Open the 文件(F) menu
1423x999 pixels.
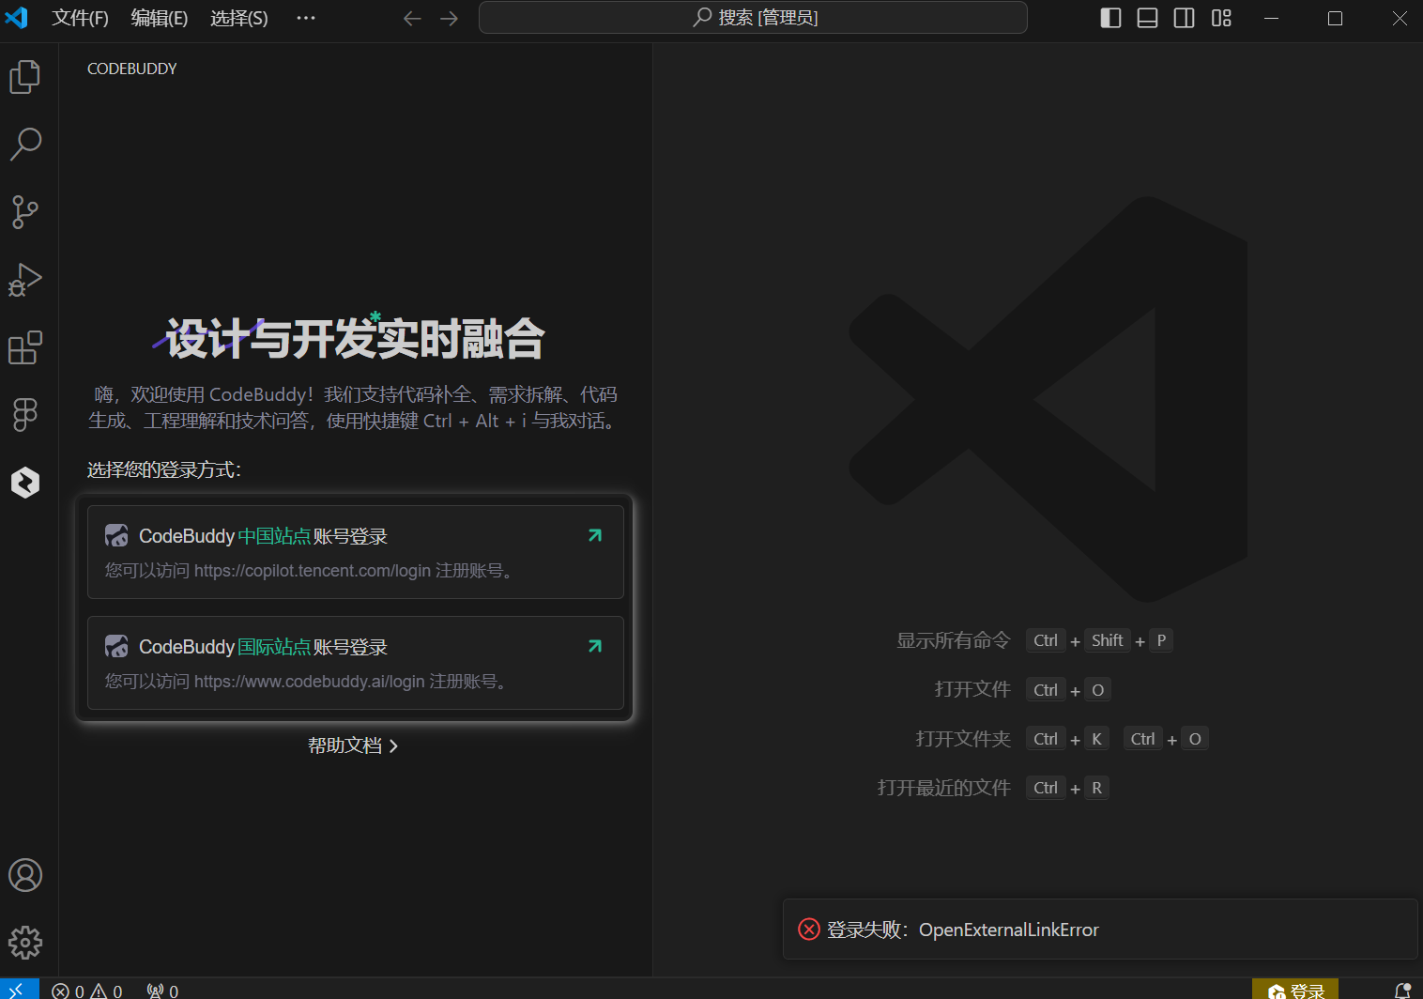tap(81, 18)
